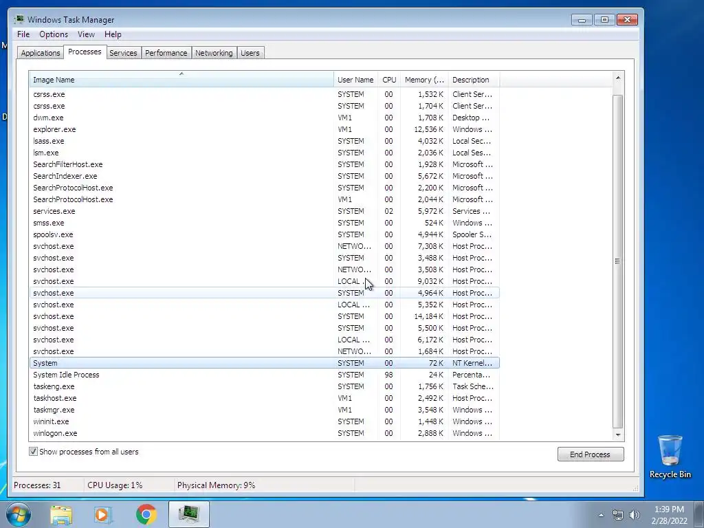Open the Start menu orb
Screen dimensions: 704x528
click(19, 514)
